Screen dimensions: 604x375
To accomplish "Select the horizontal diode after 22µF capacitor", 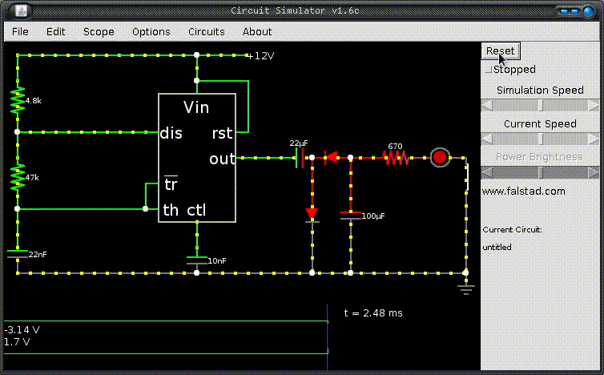I will pos(332,157).
